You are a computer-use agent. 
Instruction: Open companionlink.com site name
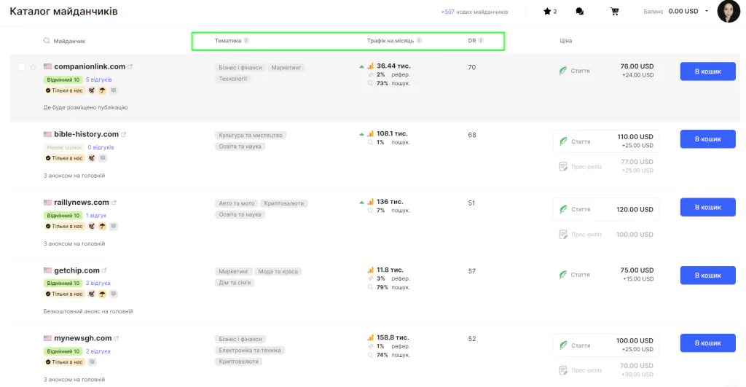point(90,66)
